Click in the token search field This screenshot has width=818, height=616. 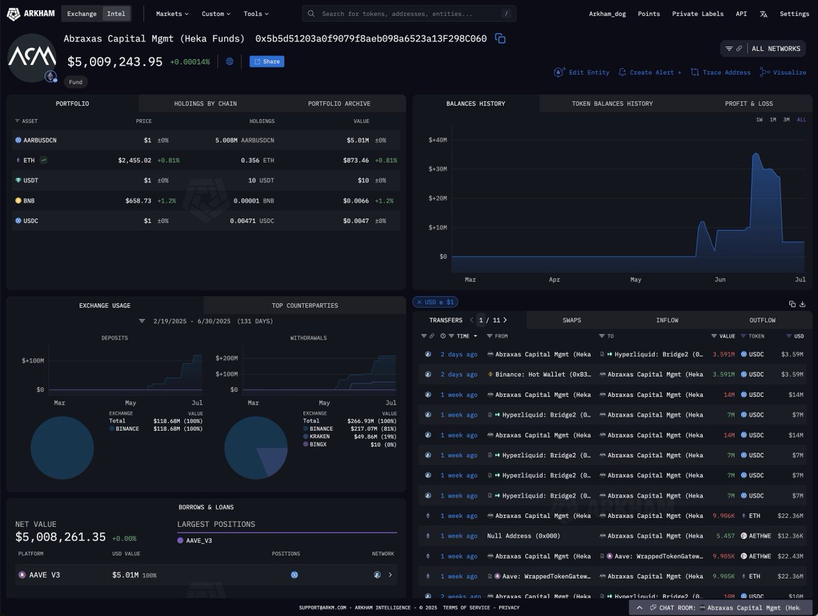coord(409,14)
